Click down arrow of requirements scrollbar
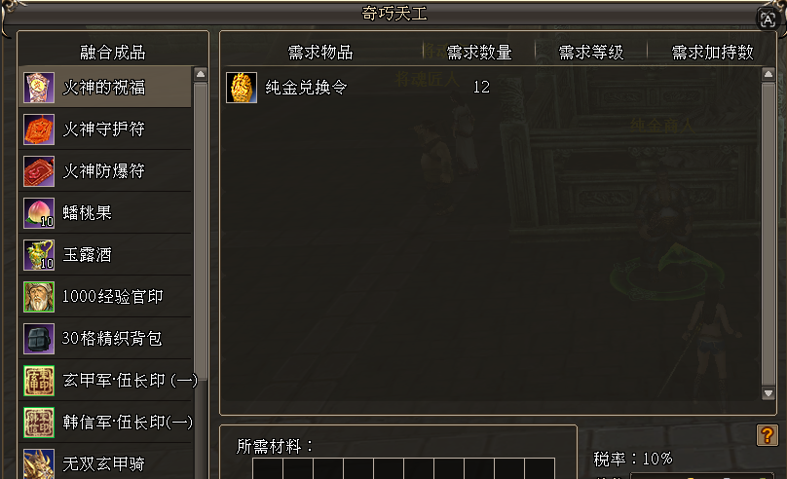The height and width of the screenshot is (479, 787). [768, 393]
